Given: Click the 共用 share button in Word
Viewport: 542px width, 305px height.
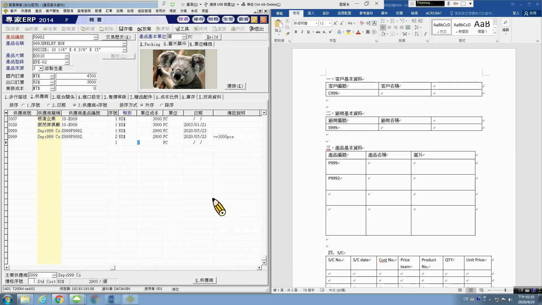Looking at the screenshot, I should coord(530,13).
